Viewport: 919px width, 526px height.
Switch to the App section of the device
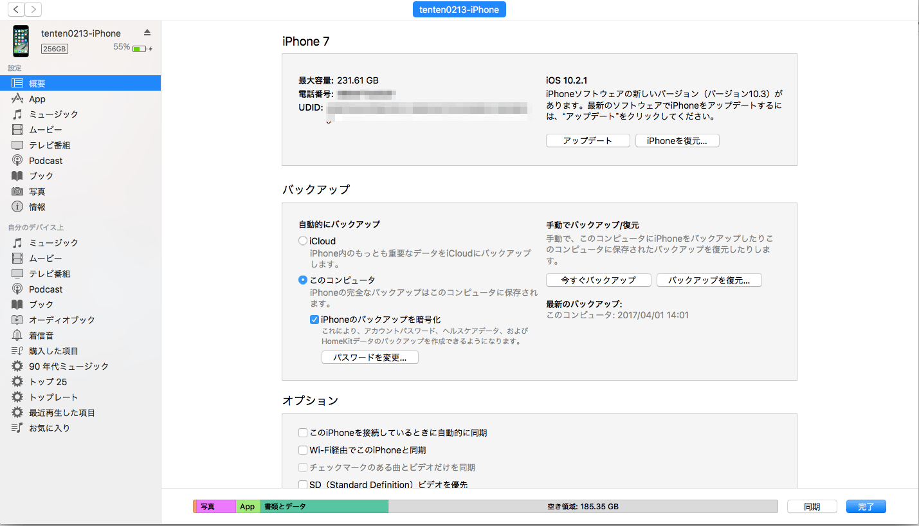[38, 98]
